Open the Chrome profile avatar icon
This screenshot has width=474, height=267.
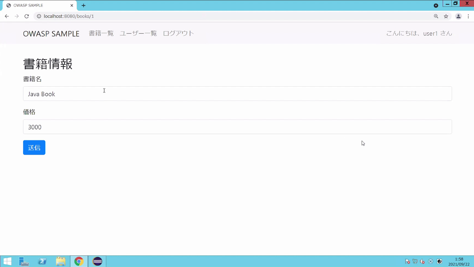click(458, 16)
